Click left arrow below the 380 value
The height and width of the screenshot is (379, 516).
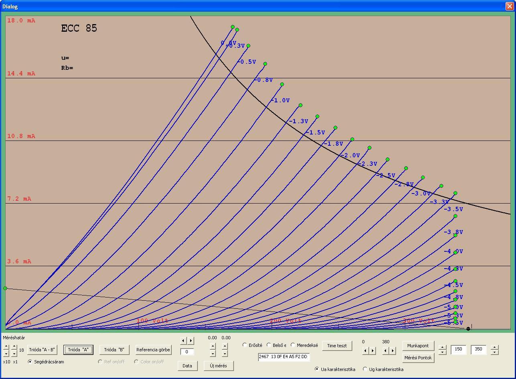pos(386,351)
